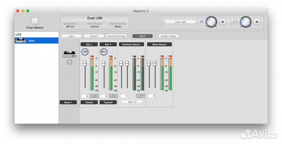The height and width of the screenshot is (144, 282).
Task: Click the Mic 2 pan knob
Action: (103, 52)
